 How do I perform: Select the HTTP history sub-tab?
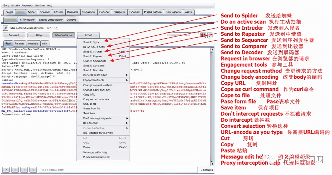(x=27, y=20)
